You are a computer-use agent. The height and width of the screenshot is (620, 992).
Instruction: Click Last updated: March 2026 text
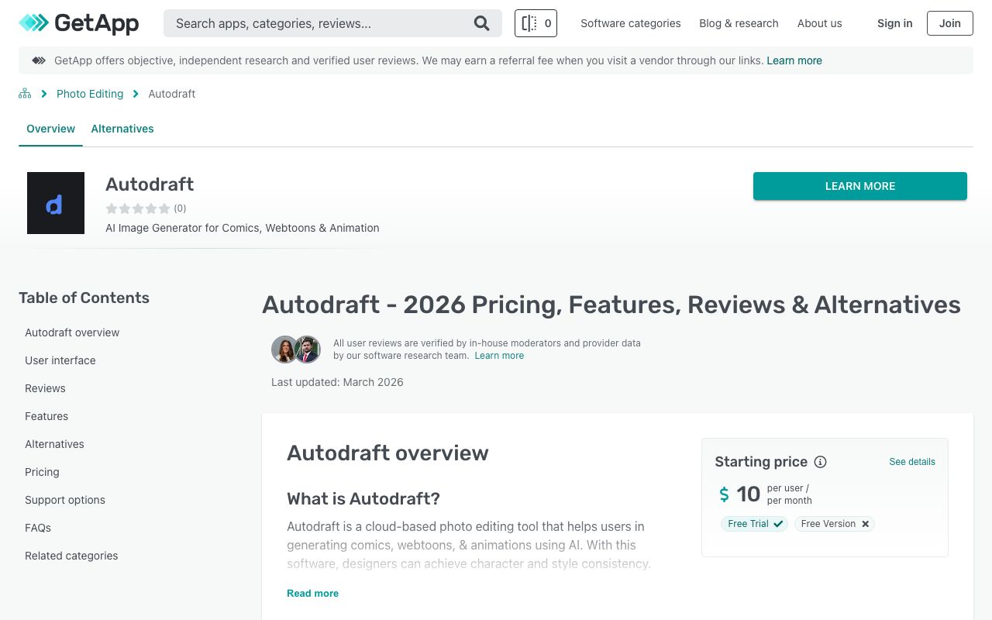(x=337, y=382)
